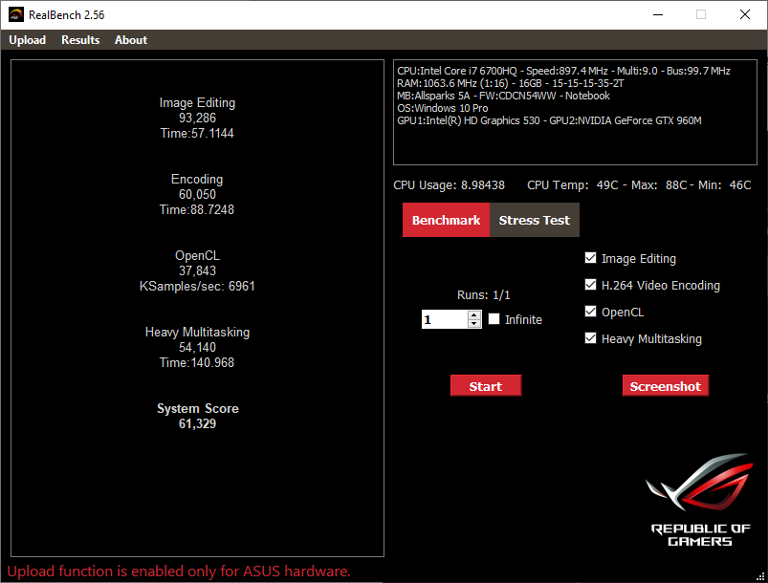Switch to the Benchmark tab

[446, 220]
